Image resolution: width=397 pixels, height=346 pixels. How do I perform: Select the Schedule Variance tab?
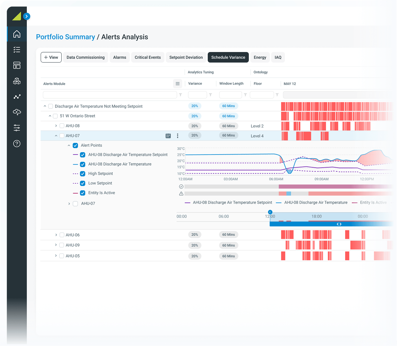[228, 57]
